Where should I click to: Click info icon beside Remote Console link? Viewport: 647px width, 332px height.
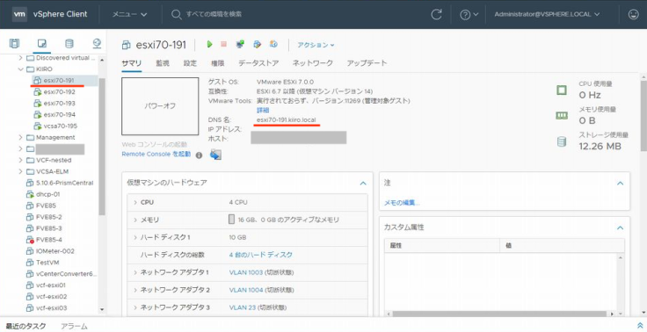coord(199,155)
